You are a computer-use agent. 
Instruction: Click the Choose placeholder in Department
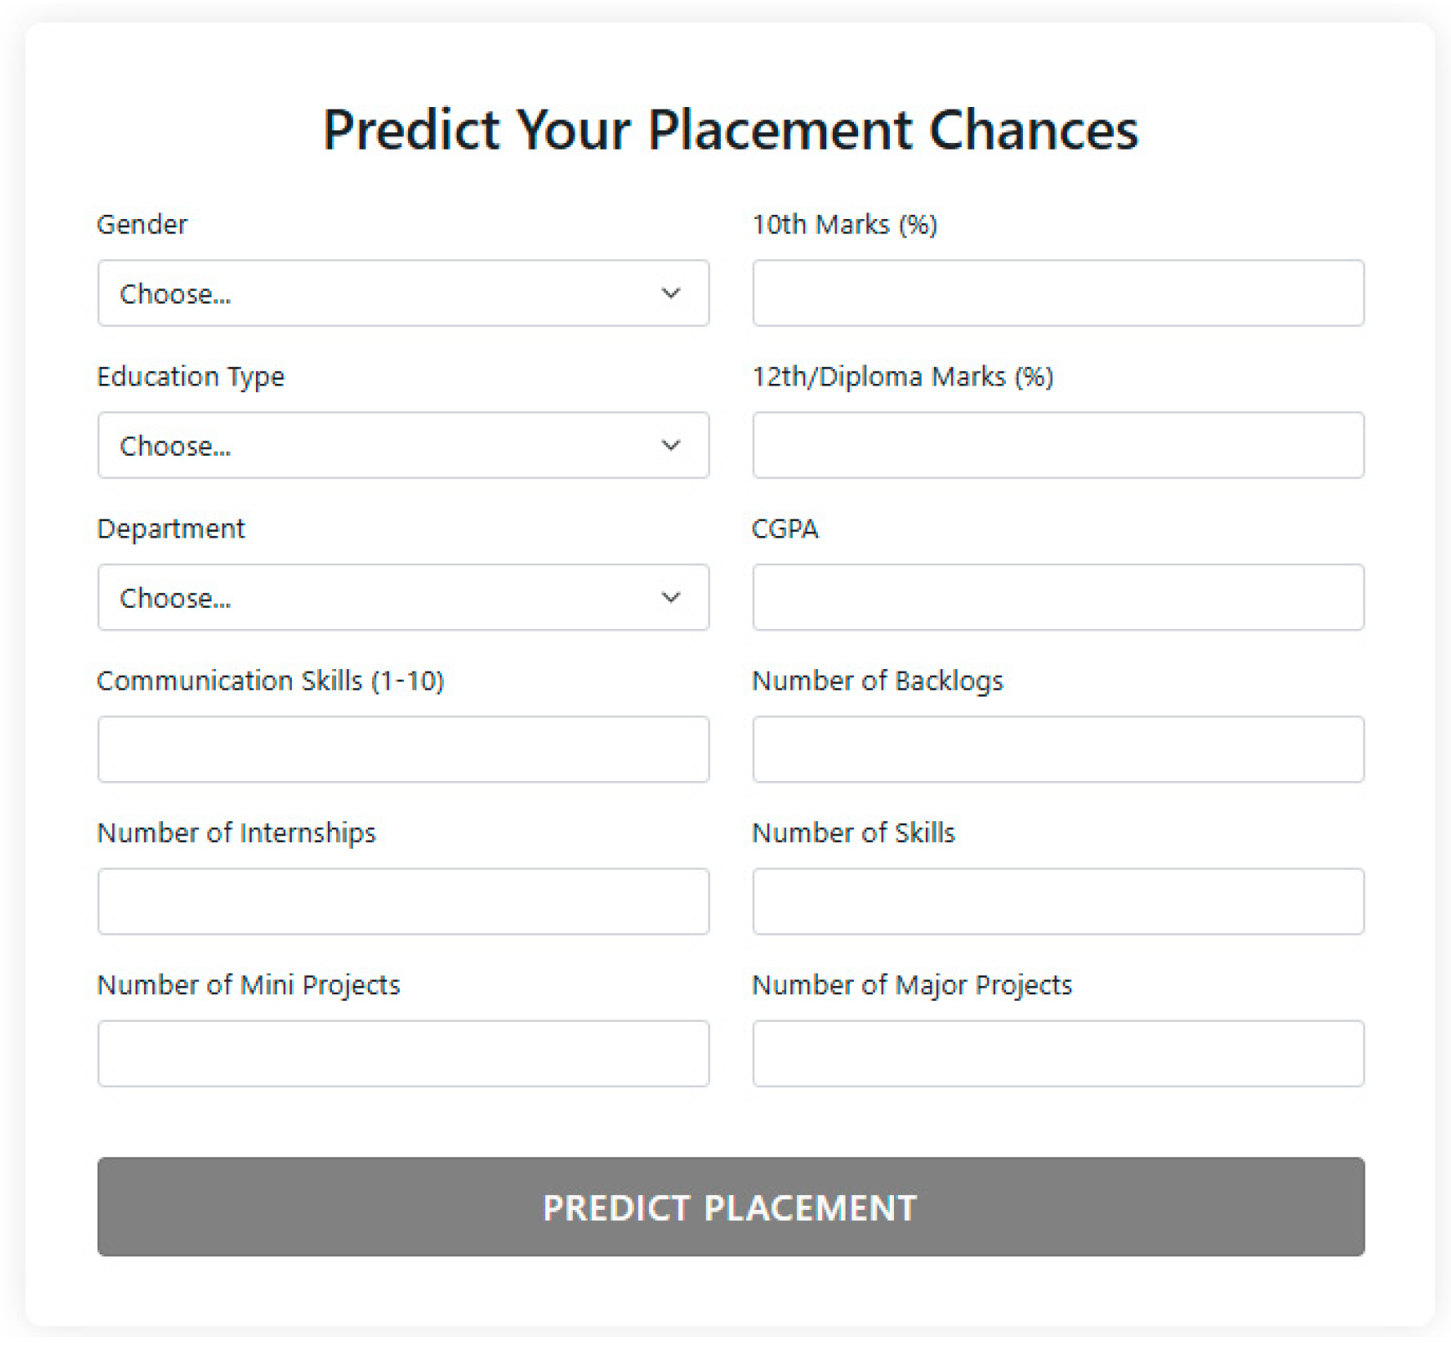point(175,597)
